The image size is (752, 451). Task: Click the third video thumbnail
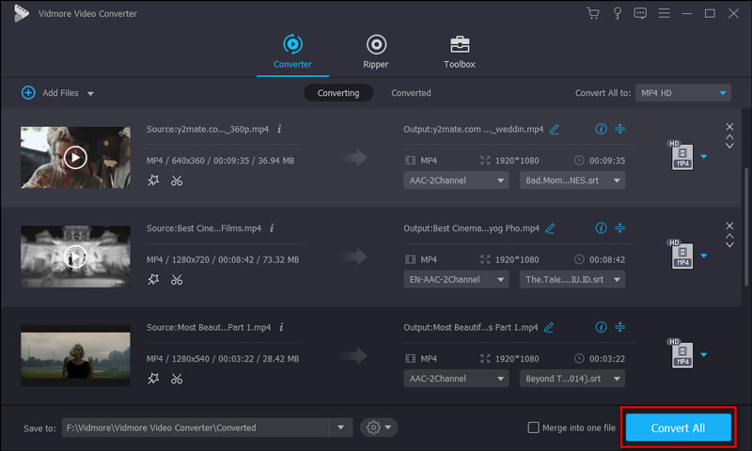pyautogui.click(x=75, y=355)
